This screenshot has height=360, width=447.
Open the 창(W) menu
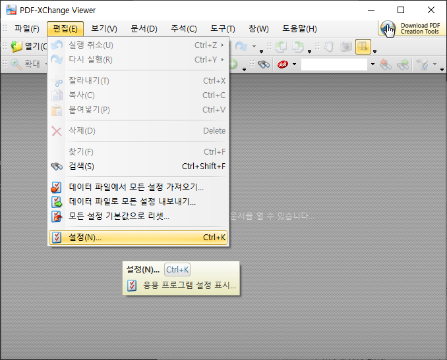[x=258, y=29]
